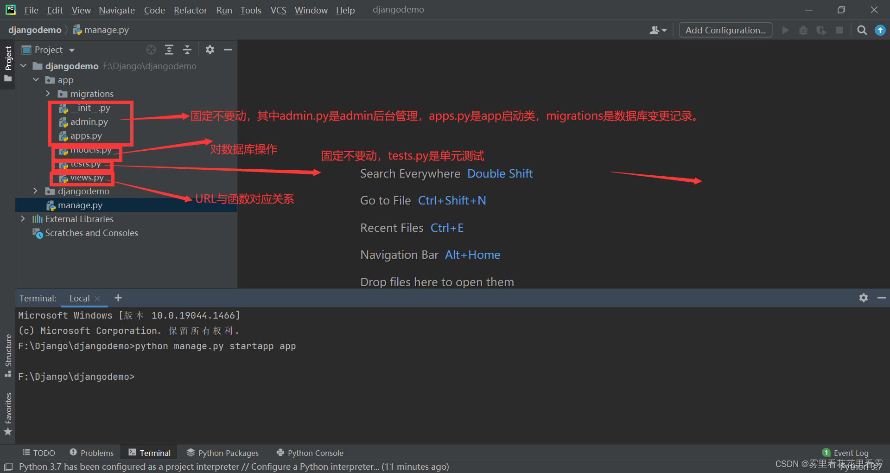Open the Event Log
The height and width of the screenshot is (473, 890).
coord(845,453)
